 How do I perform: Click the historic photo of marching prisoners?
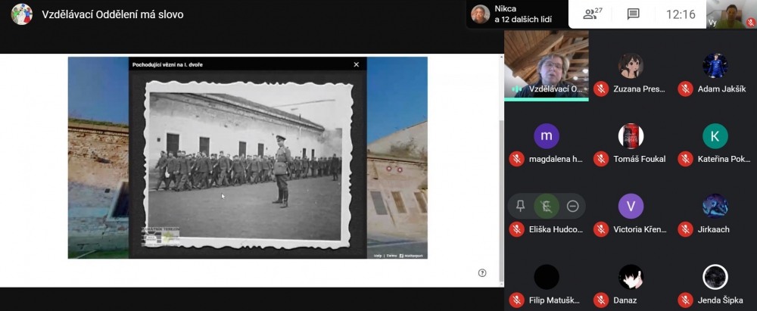click(x=248, y=165)
